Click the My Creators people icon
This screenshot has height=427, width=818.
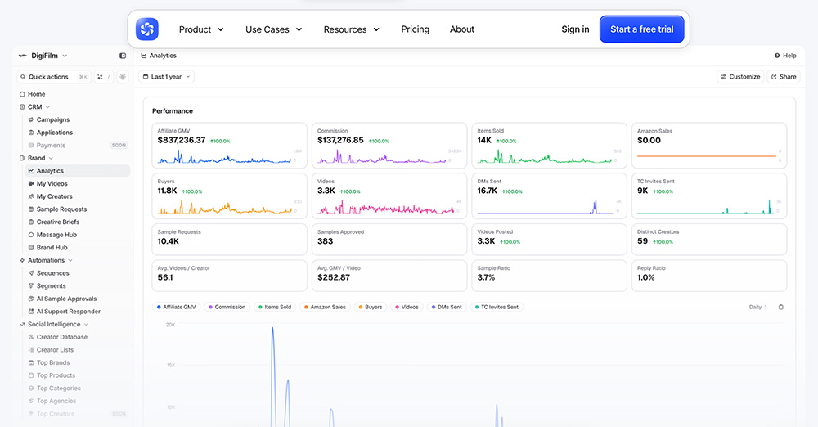coord(31,196)
